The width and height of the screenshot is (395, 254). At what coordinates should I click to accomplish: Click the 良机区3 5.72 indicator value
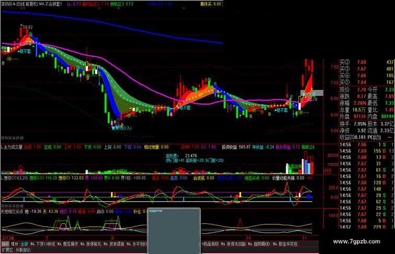[x=121, y=4]
